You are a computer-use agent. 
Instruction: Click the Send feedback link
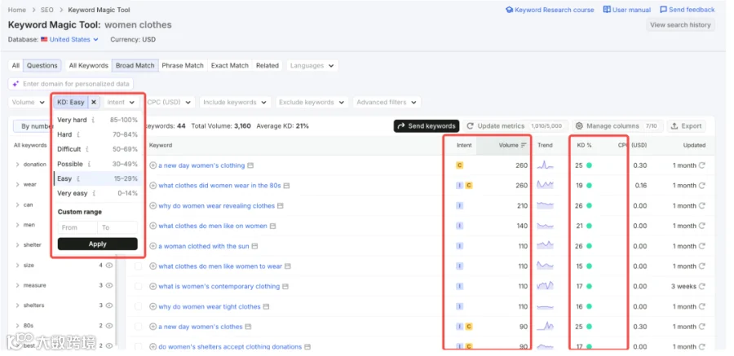[x=688, y=10]
